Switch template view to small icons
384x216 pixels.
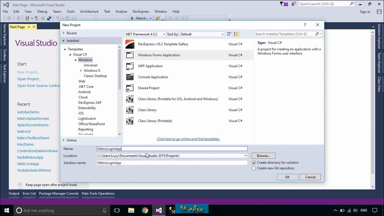coord(229,34)
